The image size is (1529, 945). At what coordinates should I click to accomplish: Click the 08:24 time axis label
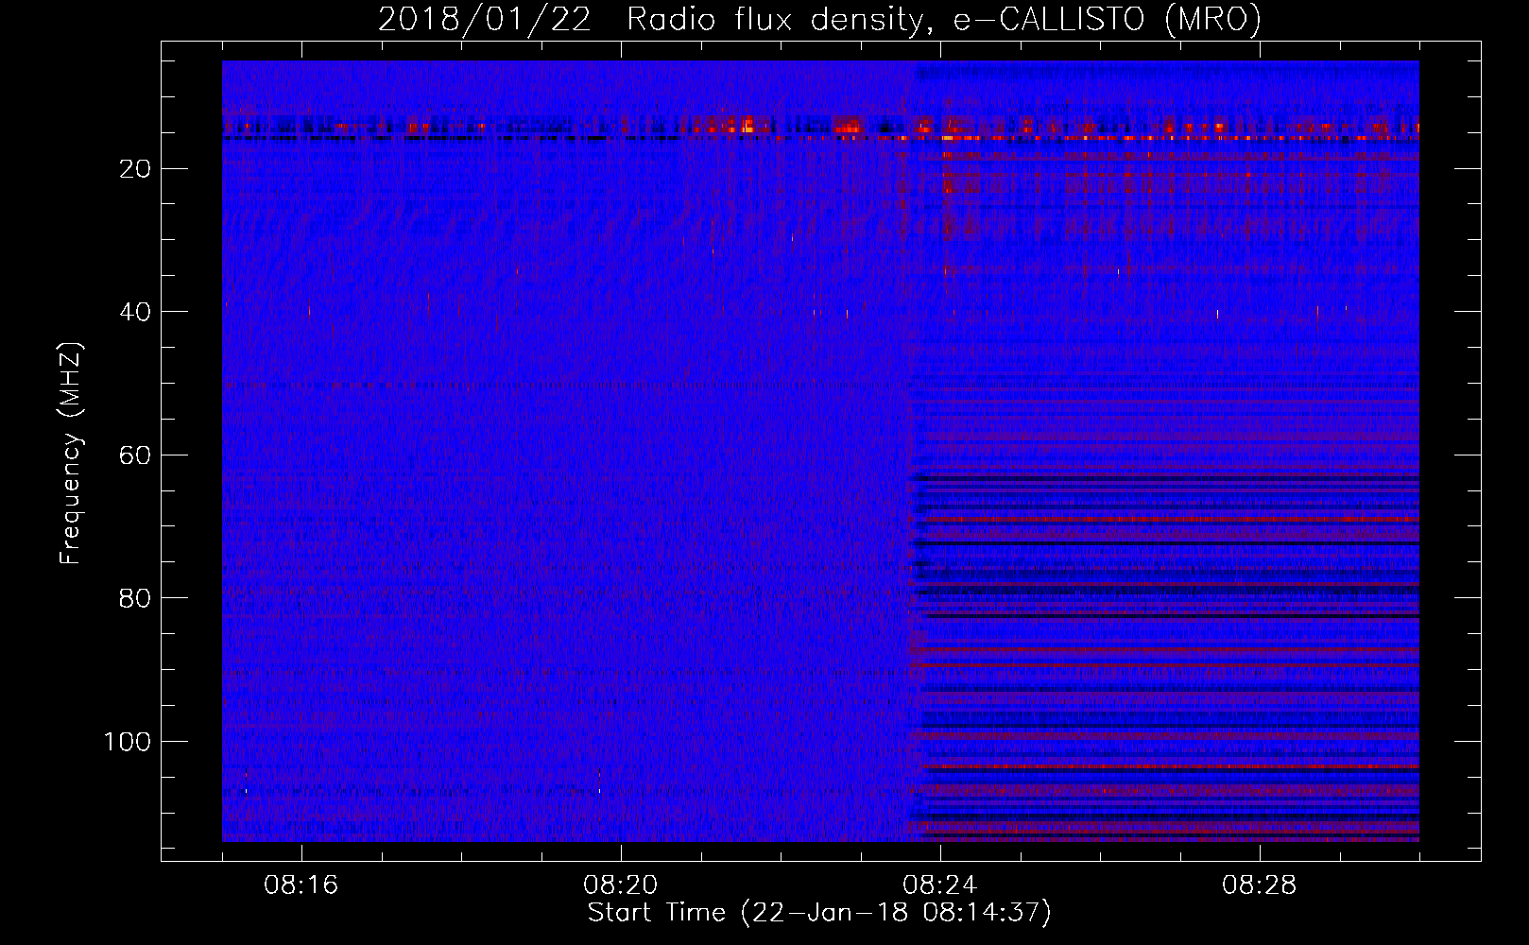click(940, 885)
